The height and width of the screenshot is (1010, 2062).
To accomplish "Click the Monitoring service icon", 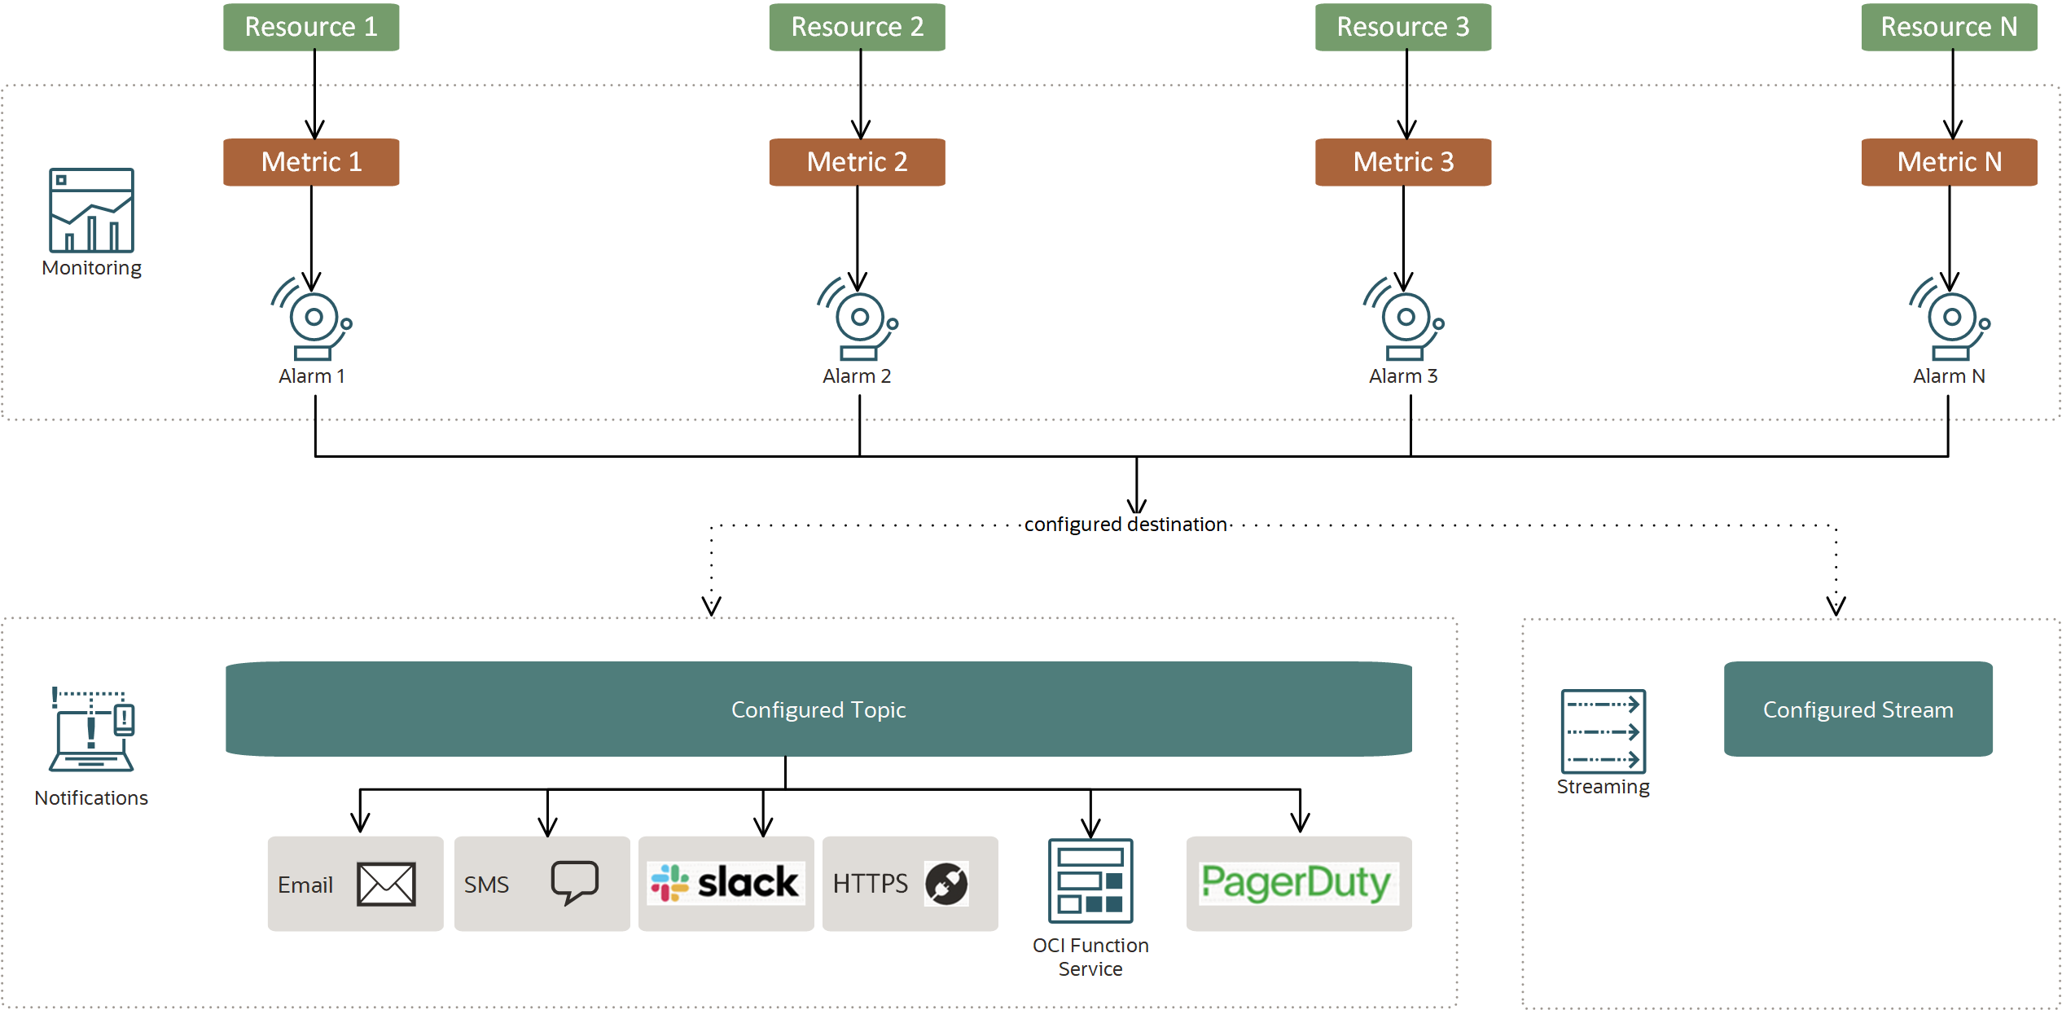I will tap(91, 210).
